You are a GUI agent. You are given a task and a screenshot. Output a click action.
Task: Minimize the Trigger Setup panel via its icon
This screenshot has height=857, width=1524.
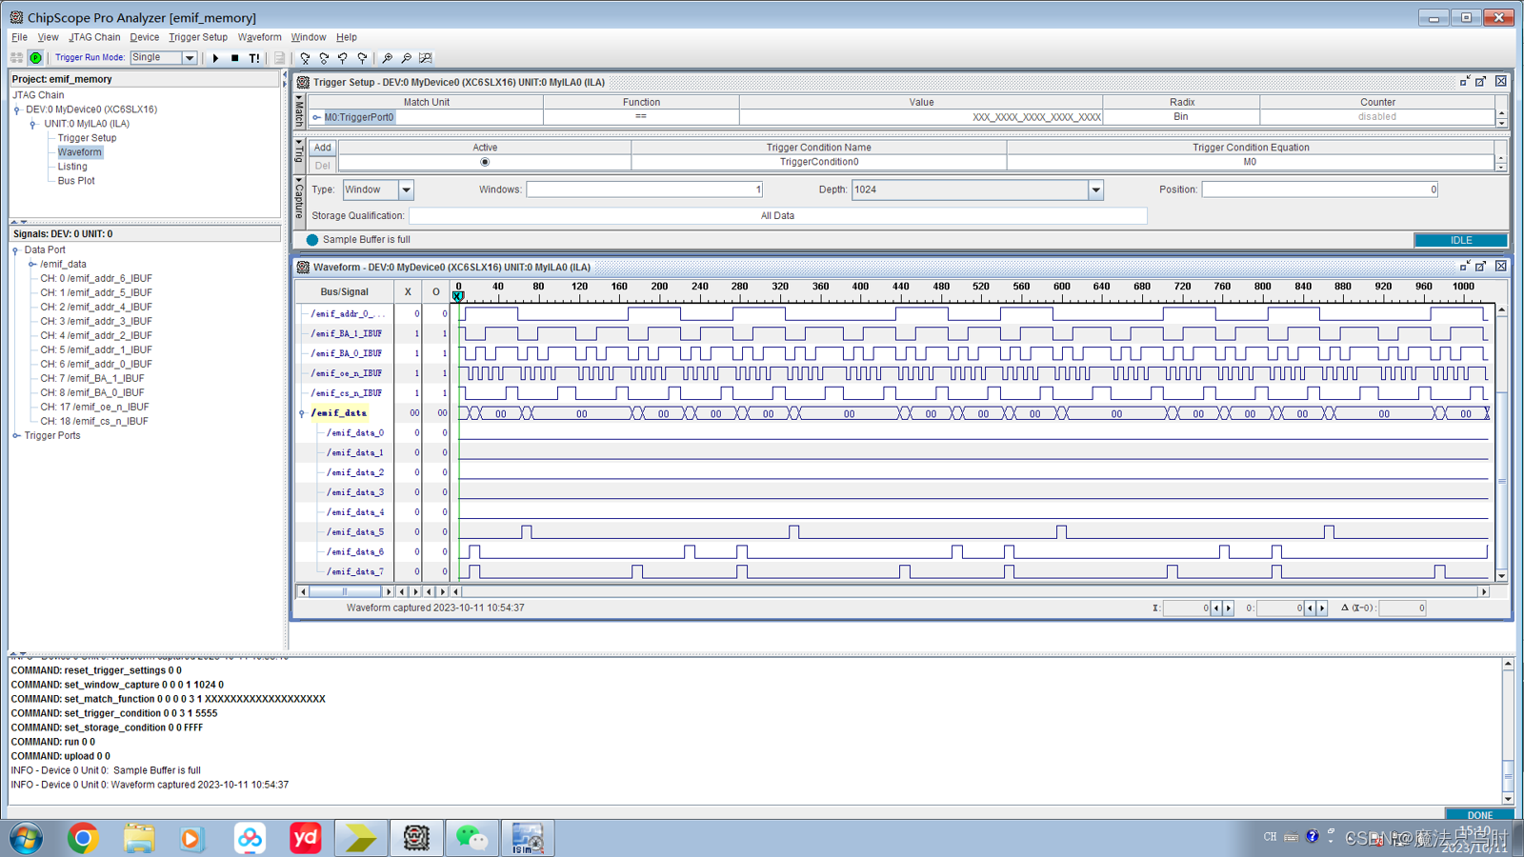point(1465,82)
